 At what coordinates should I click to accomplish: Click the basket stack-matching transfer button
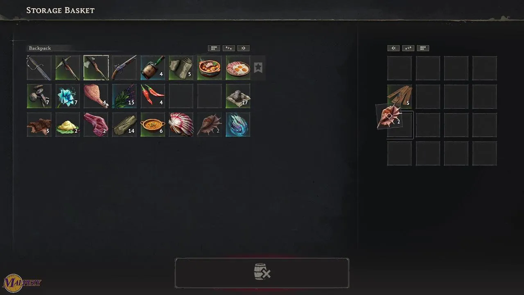[x=408, y=48]
